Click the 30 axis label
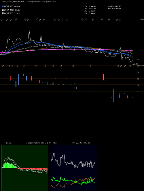144x191 pixels. pyautogui.click(x=138, y=85)
